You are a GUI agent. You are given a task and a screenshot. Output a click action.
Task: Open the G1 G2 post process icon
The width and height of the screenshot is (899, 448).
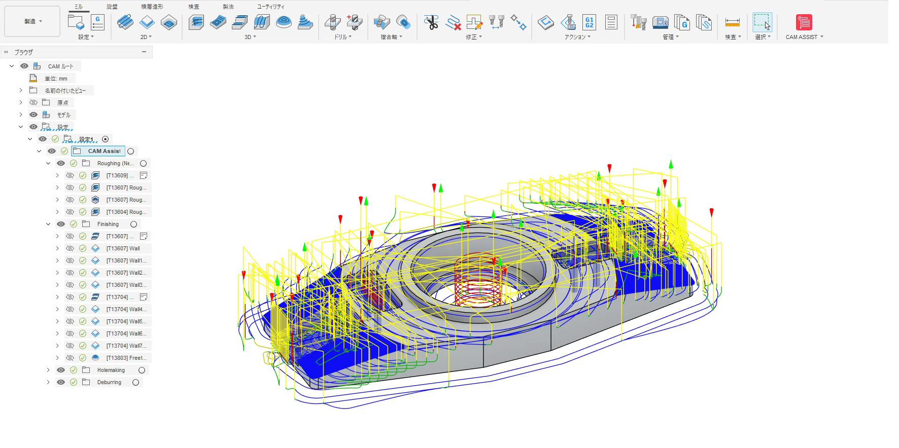pyautogui.click(x=589, y=23)
